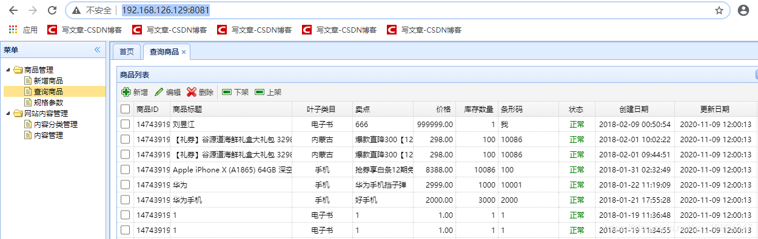Sort by the 卖点 column header
The width and height of the screenshot is (758, 239).
(x=383, y=110)
